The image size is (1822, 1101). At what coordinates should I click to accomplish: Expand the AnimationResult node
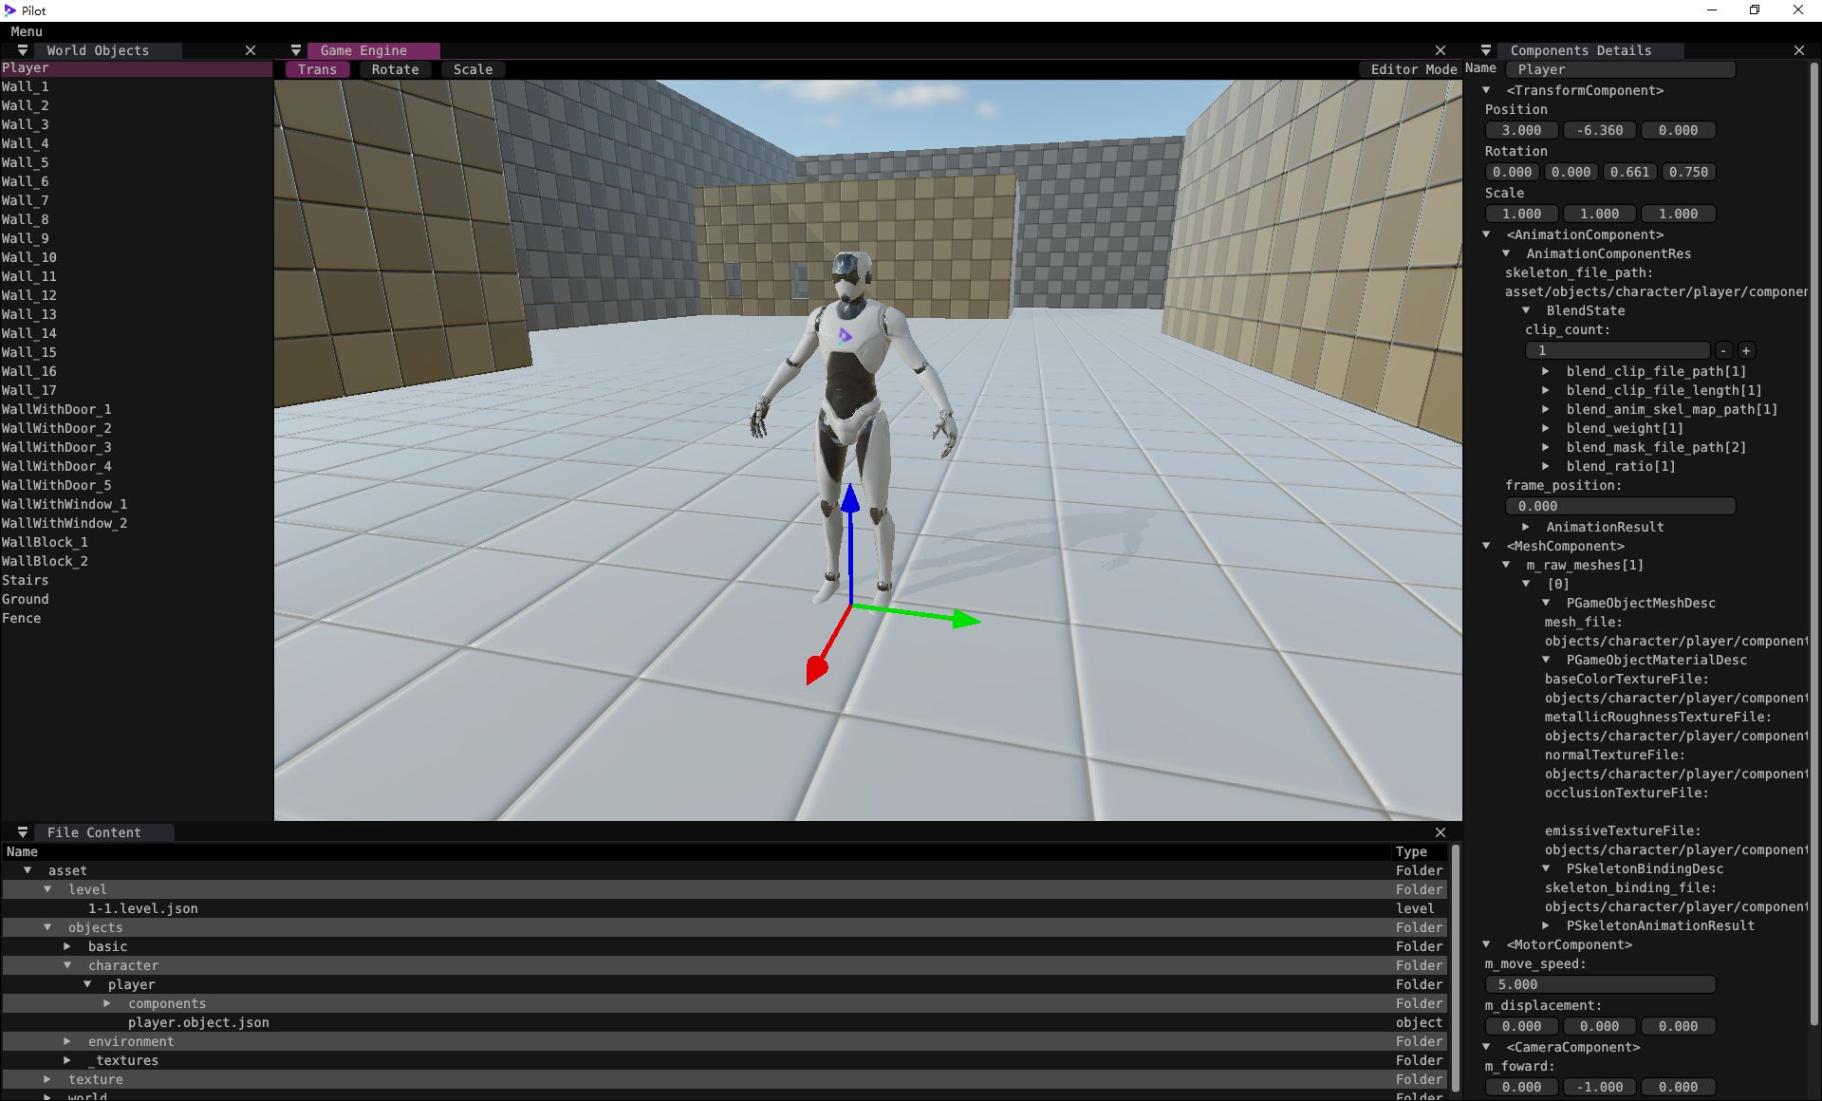(x=1526, y=527)
